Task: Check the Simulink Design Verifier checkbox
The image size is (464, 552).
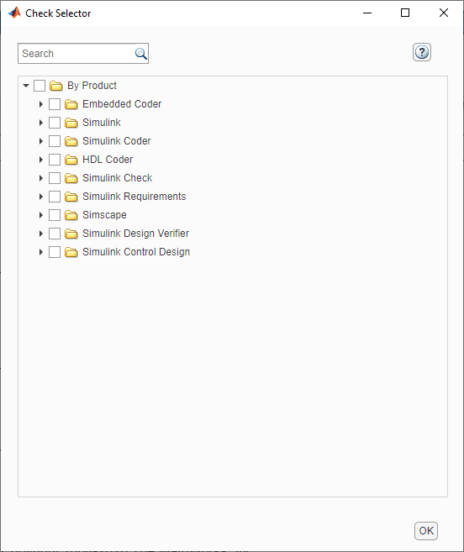Action: point(55,234)
